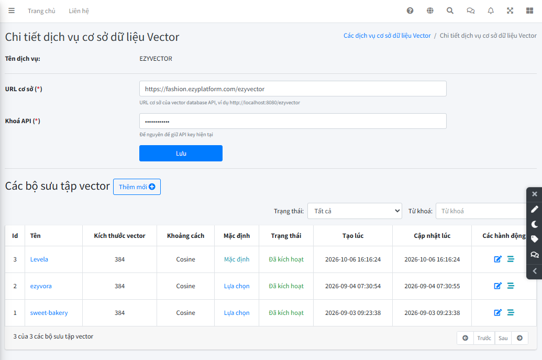
Task: Open the Liên hệ menu item
Action: coord(79,10)
